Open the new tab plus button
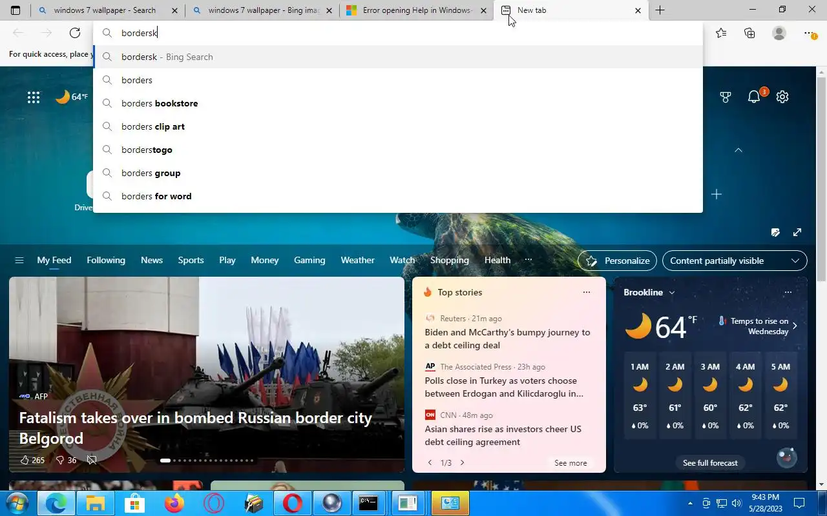Viewport: 827px width, 516px height. click(660, 10)
